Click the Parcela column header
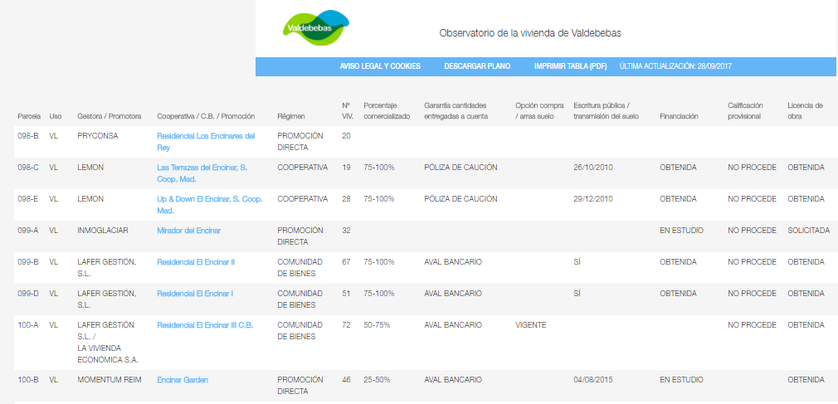The width and height of the screenshot is (838, 404). tap(29, 116)
